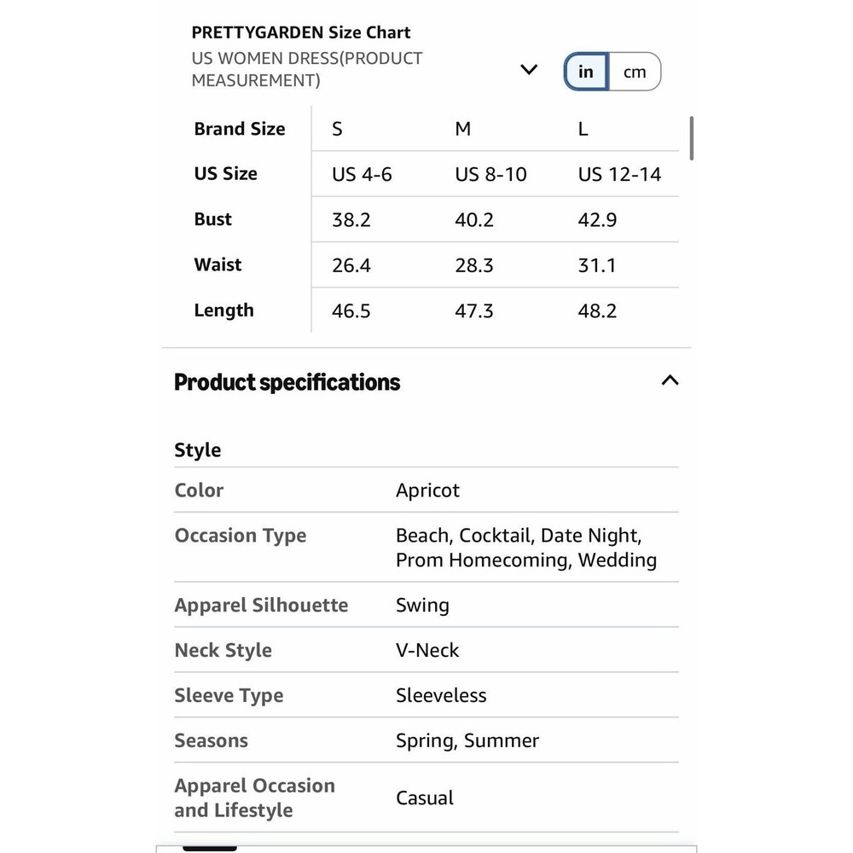
Task: Click the Swing apparel silhouette value
Action: (x=423, y=606)
